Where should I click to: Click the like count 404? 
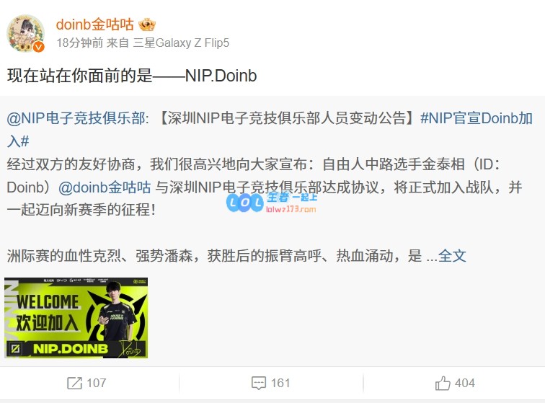(x=465, y=383)
